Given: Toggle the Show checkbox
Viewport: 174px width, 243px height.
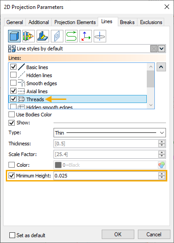Looking at the screenshot, I should [12, 123].
